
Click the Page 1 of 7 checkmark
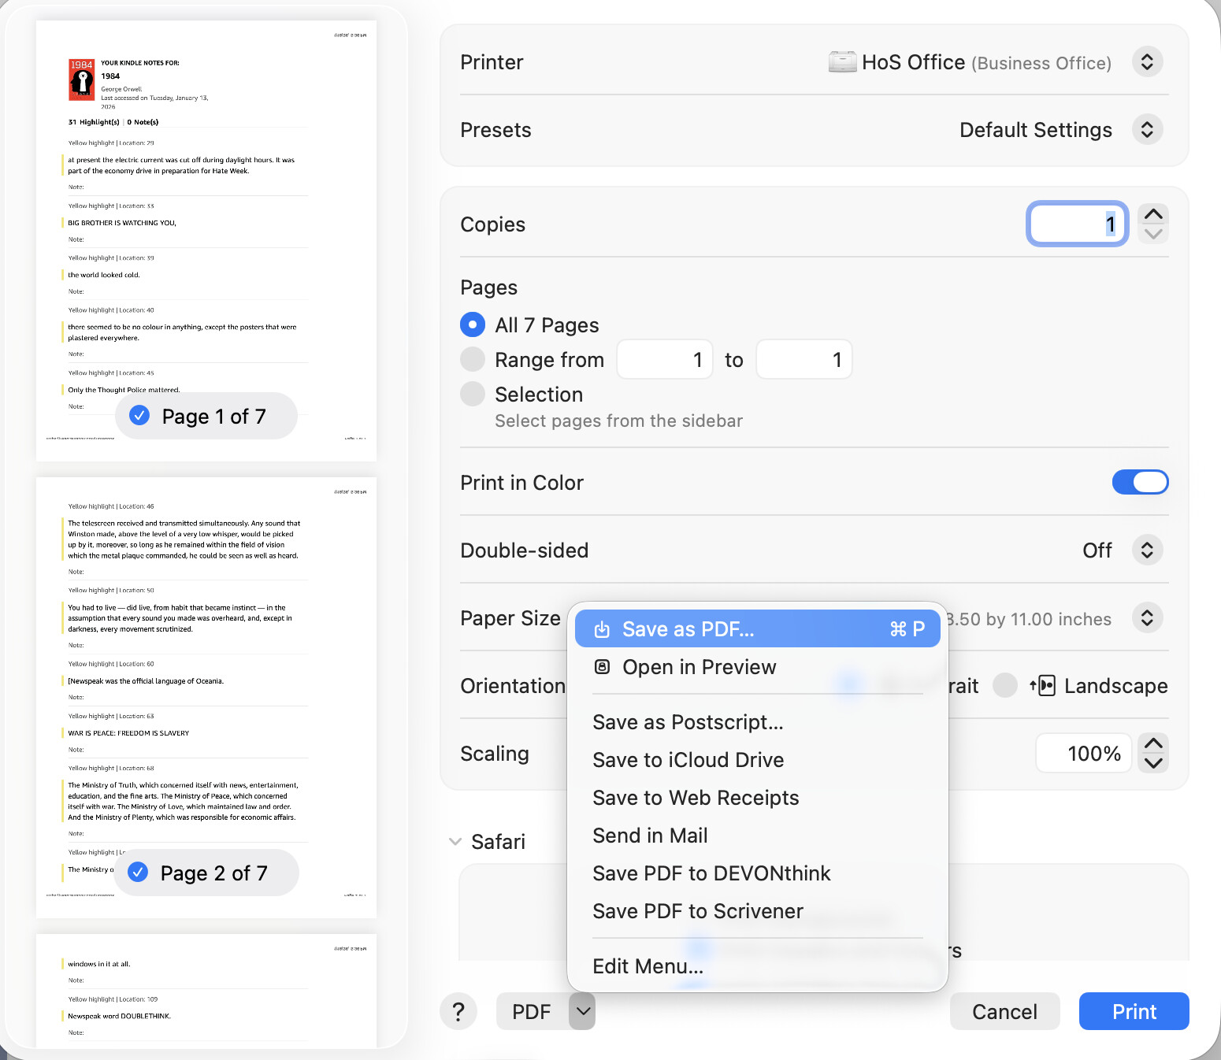tap(139, 416)
